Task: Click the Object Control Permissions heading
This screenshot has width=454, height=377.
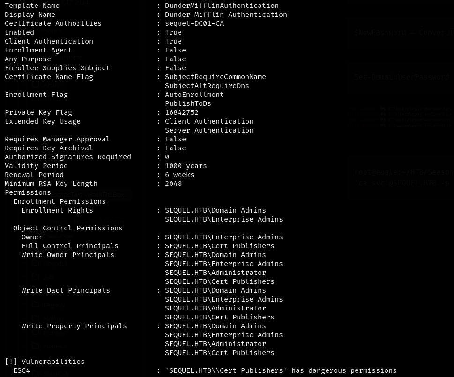Action: click(68, 228)
